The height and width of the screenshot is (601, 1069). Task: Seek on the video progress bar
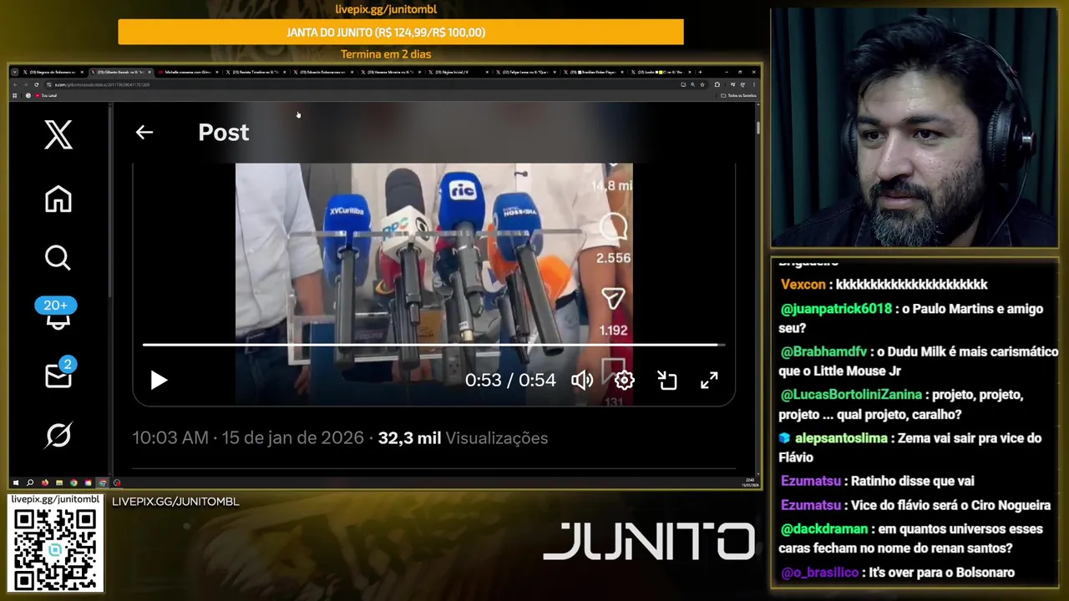[x=433, y=344]
